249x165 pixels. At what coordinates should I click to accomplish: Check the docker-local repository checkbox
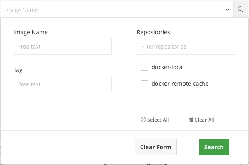point(144,67)
